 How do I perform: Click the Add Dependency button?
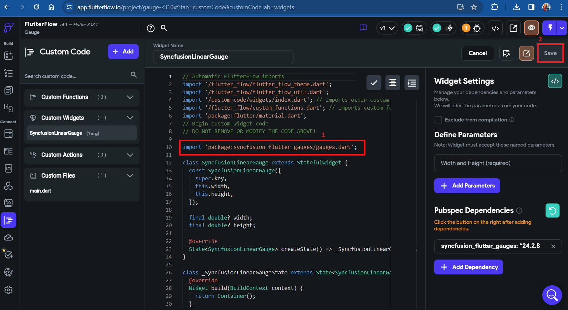point(468,267)
